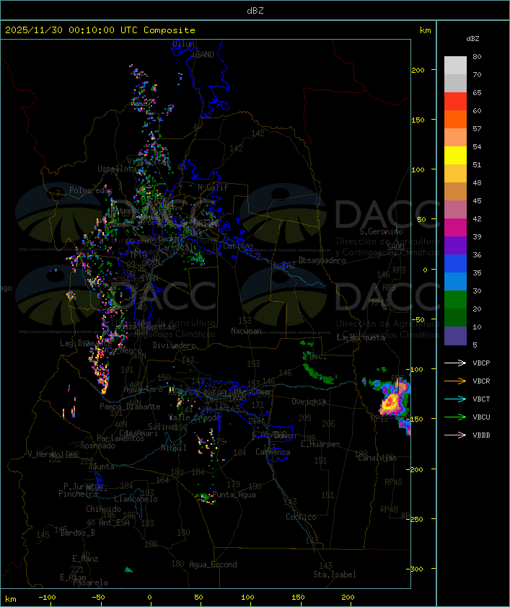This screenshot has width=510, height=607.
Task: Click the 2025/11/30 00:10:00 UTC Composite timestamp
Action: click(100, 30)
